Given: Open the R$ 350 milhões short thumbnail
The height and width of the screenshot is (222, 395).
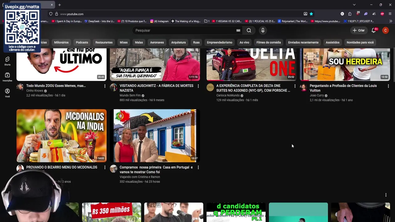Looking at the screenshot, I should tap(112, 212).
